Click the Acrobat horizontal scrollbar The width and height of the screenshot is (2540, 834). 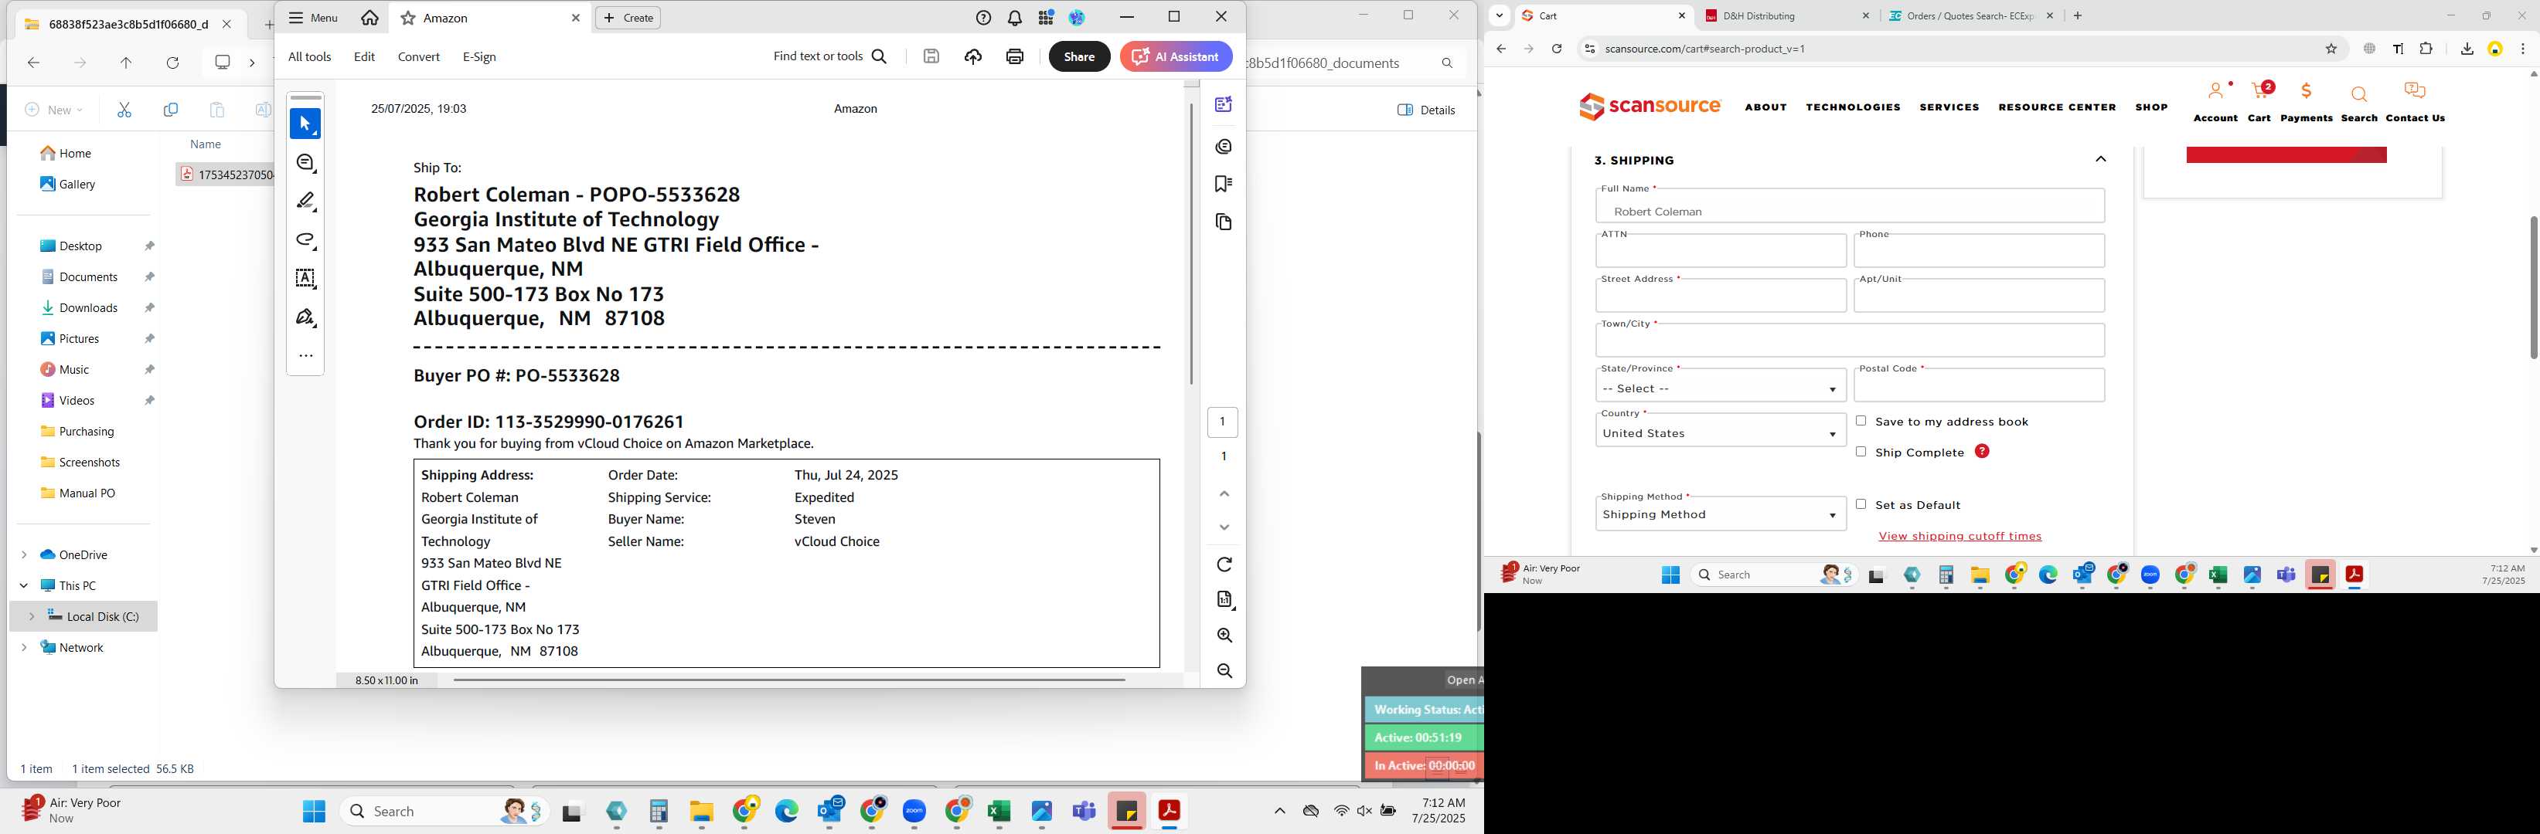click(x=788, y=680)
